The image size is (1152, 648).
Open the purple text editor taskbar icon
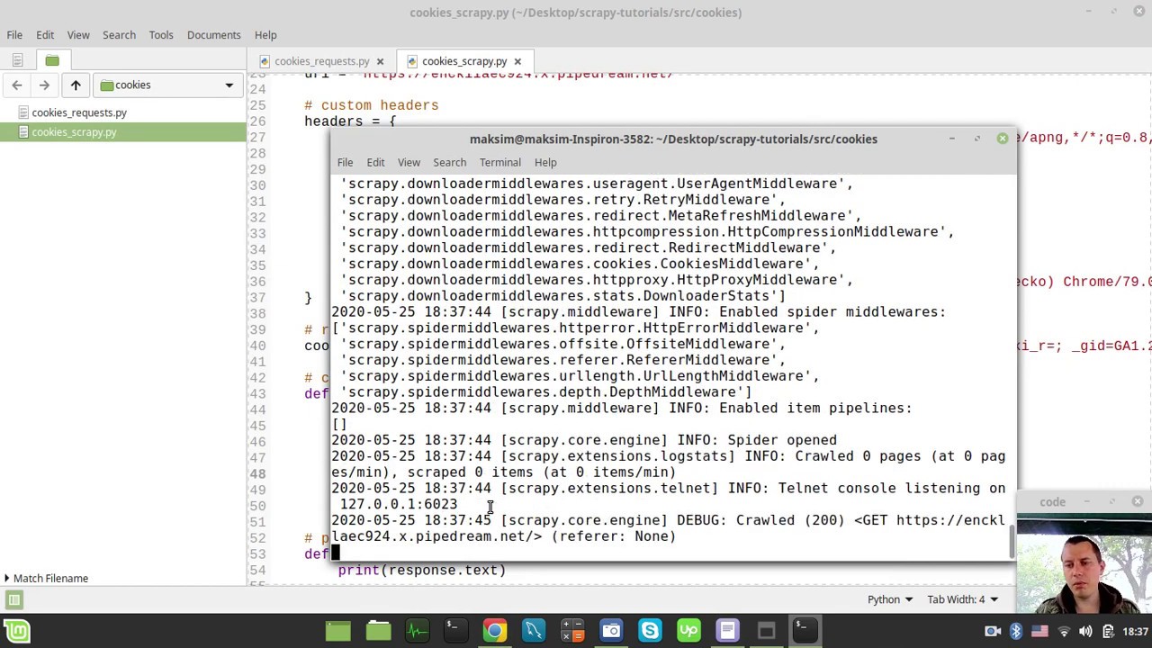[x=727, y=631]
